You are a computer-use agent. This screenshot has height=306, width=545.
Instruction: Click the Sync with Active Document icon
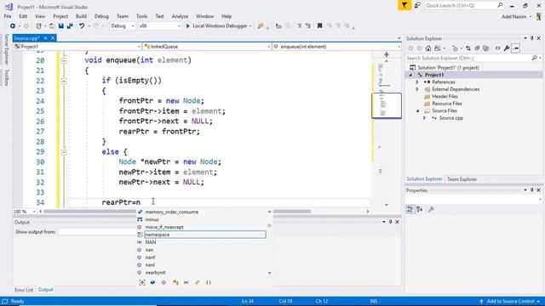pos(468,48)
